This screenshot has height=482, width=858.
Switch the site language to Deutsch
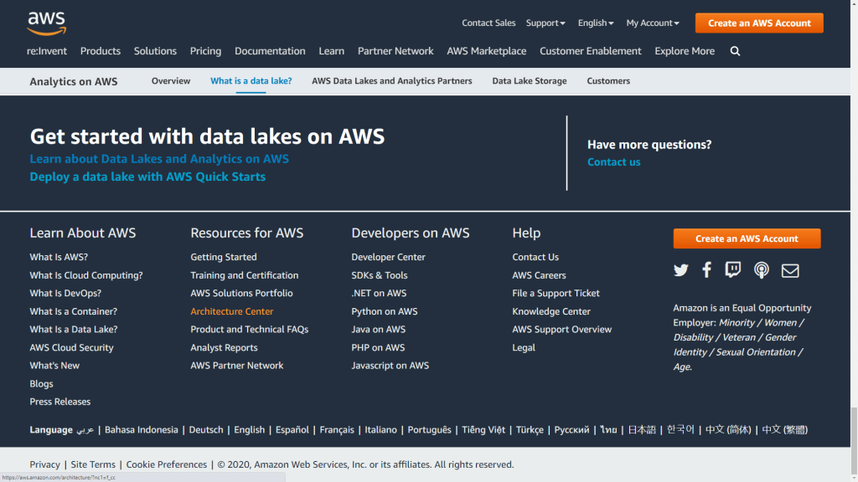205,429
